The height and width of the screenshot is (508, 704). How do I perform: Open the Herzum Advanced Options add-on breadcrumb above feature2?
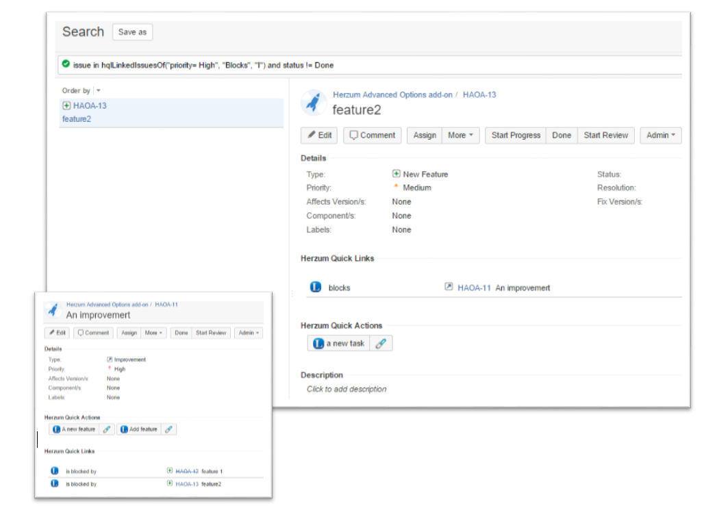coord(392,94)
